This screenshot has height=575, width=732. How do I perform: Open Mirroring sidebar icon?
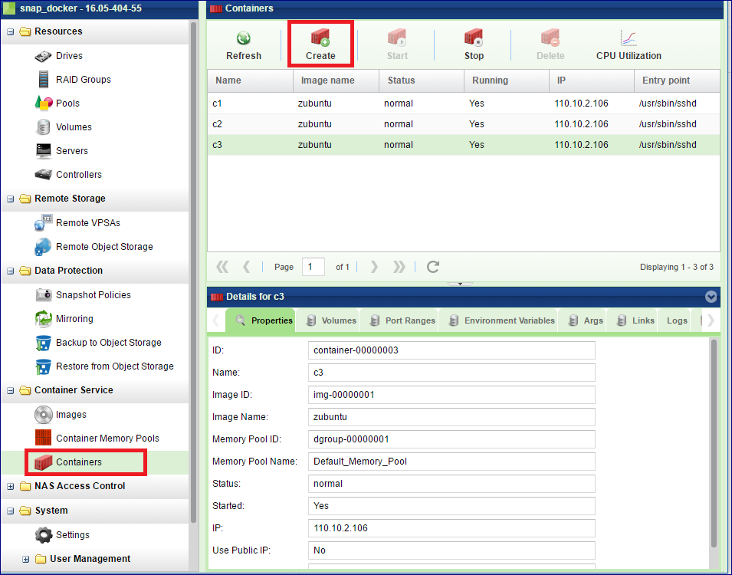(x=44, y=319)
